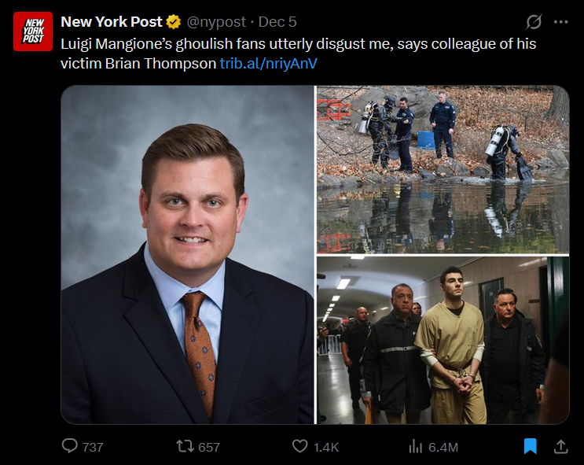Click the gold verified badge
Image resolution: width=584 pixels, height=465 pixels.
click(173, 22)
